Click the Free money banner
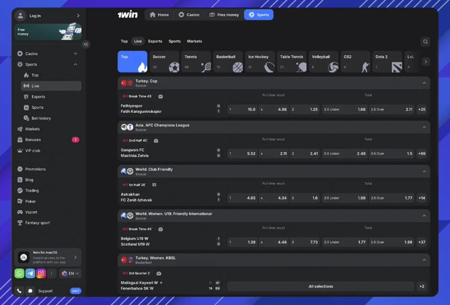The width and height of the screenshot is (450, 305). point(48,32)
